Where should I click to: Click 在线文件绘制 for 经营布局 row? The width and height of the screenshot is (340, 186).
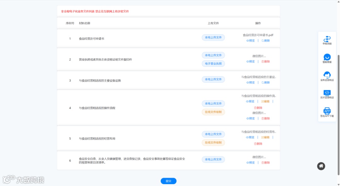pyautogui.click(x=213, y=142)
